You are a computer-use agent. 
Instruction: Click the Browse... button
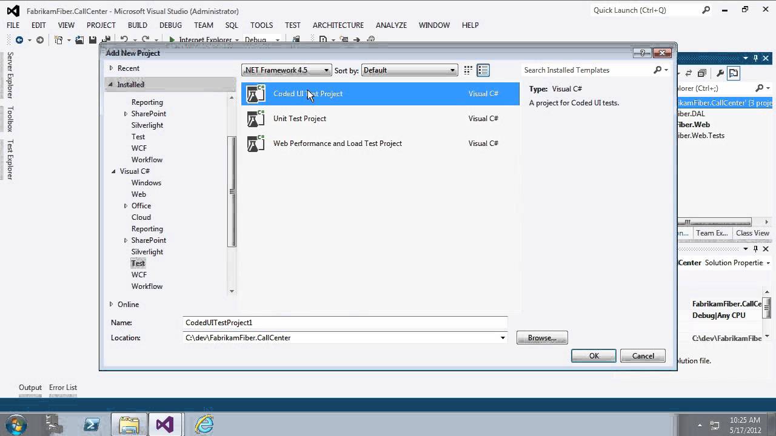pyautogui.click(x=542, y=338)
